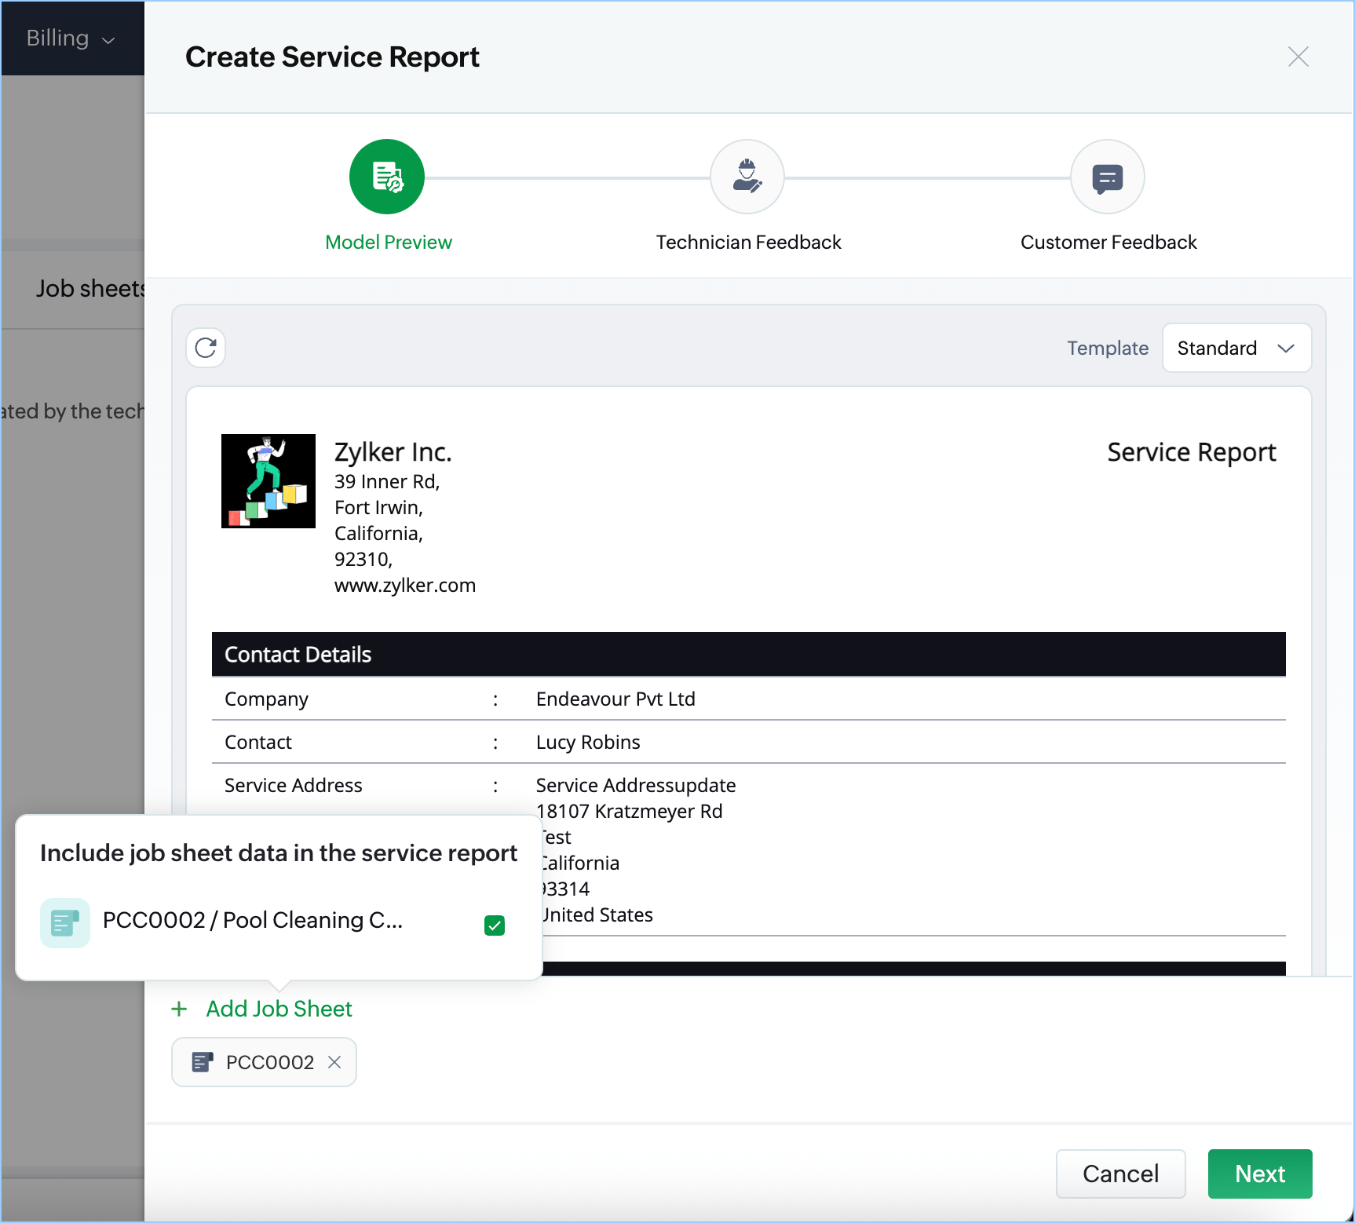The width and height of the screenshot is (1355, 1223).
Task: Refresh the service report preview
Action: (206, 348)
